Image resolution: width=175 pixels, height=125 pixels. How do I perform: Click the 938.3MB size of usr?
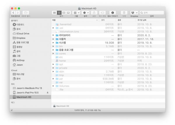(x=108, y=79)
